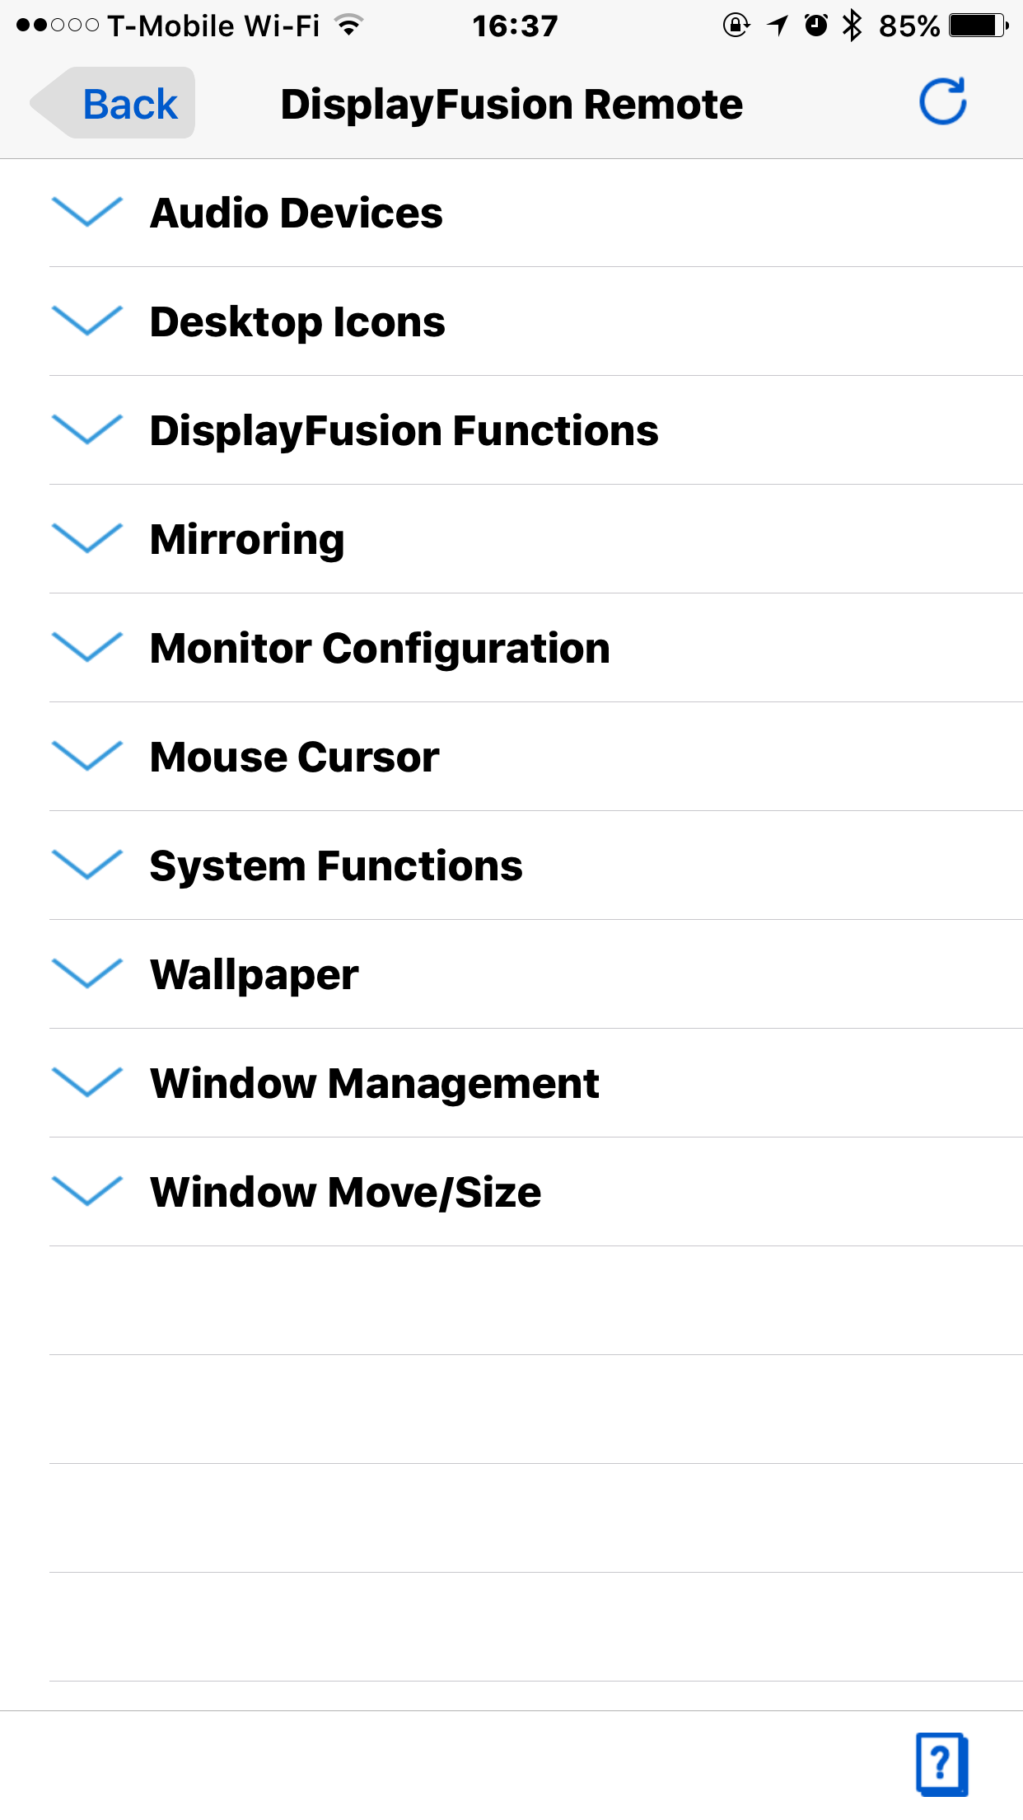Select the Wallpaper category label

pyautogui.click(x=254, y=976)
